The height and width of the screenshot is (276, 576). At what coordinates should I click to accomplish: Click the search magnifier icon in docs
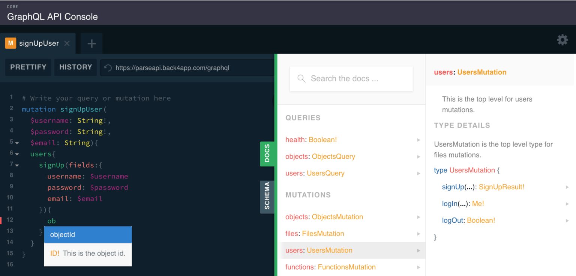point(301,78)
